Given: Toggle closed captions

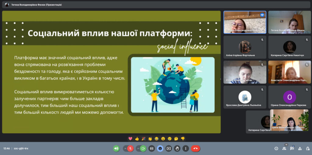Looking at the screenshot, I should pos(152,149).
